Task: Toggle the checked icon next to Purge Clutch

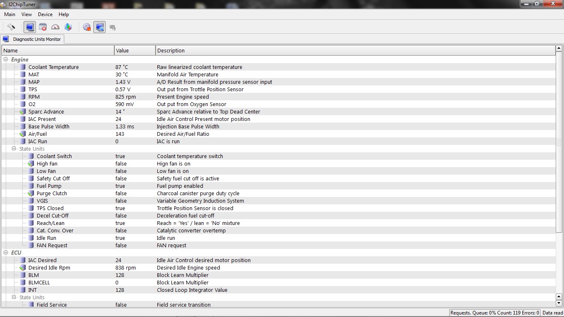Action: pos(31,194)
